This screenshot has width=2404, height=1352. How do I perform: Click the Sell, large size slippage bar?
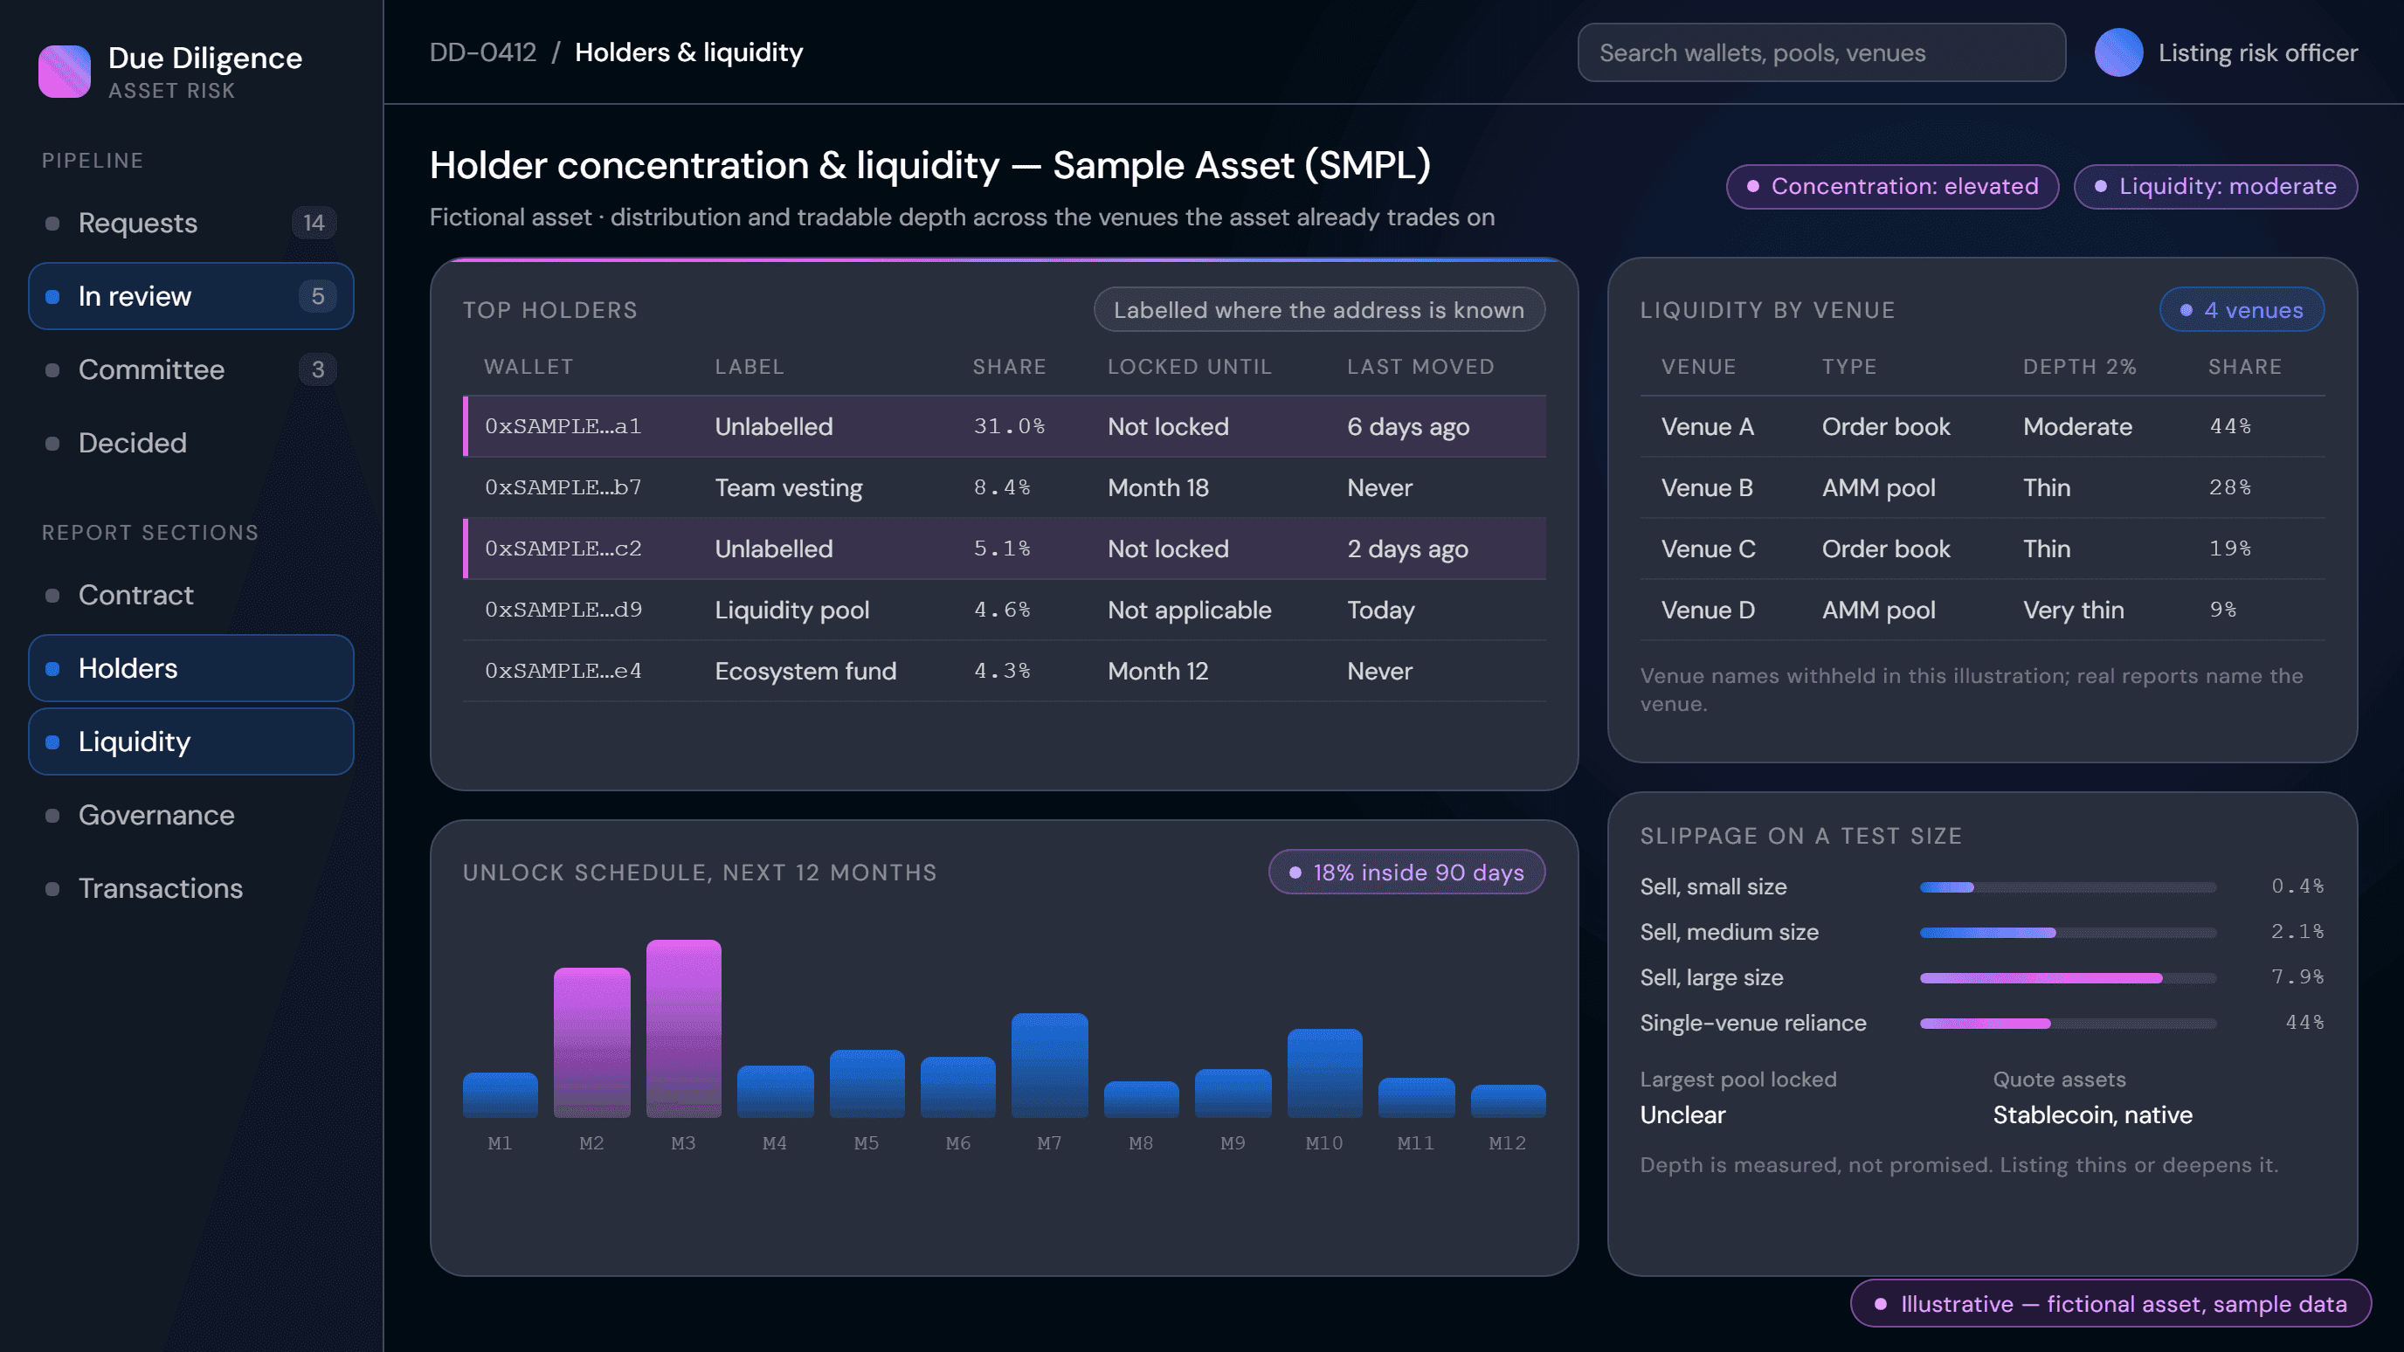pos(2067,978)
